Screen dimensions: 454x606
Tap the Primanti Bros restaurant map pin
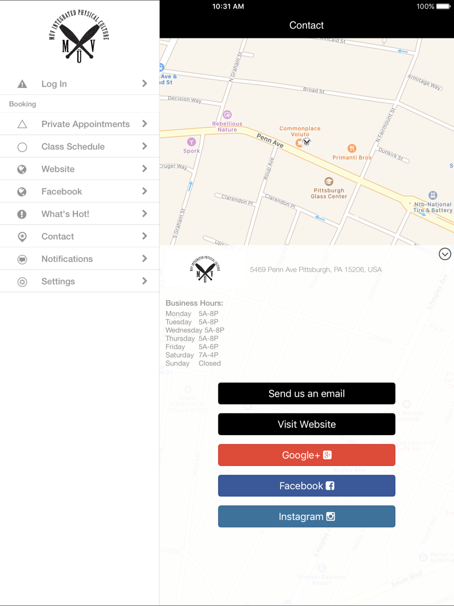352,149
